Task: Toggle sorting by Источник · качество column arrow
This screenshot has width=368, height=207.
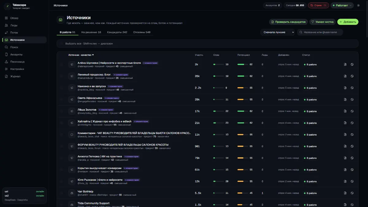Action: (x=93, y=55)
